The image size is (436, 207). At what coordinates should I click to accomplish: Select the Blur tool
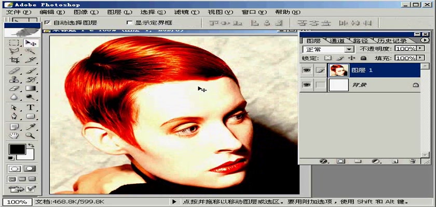coord(14,97)
